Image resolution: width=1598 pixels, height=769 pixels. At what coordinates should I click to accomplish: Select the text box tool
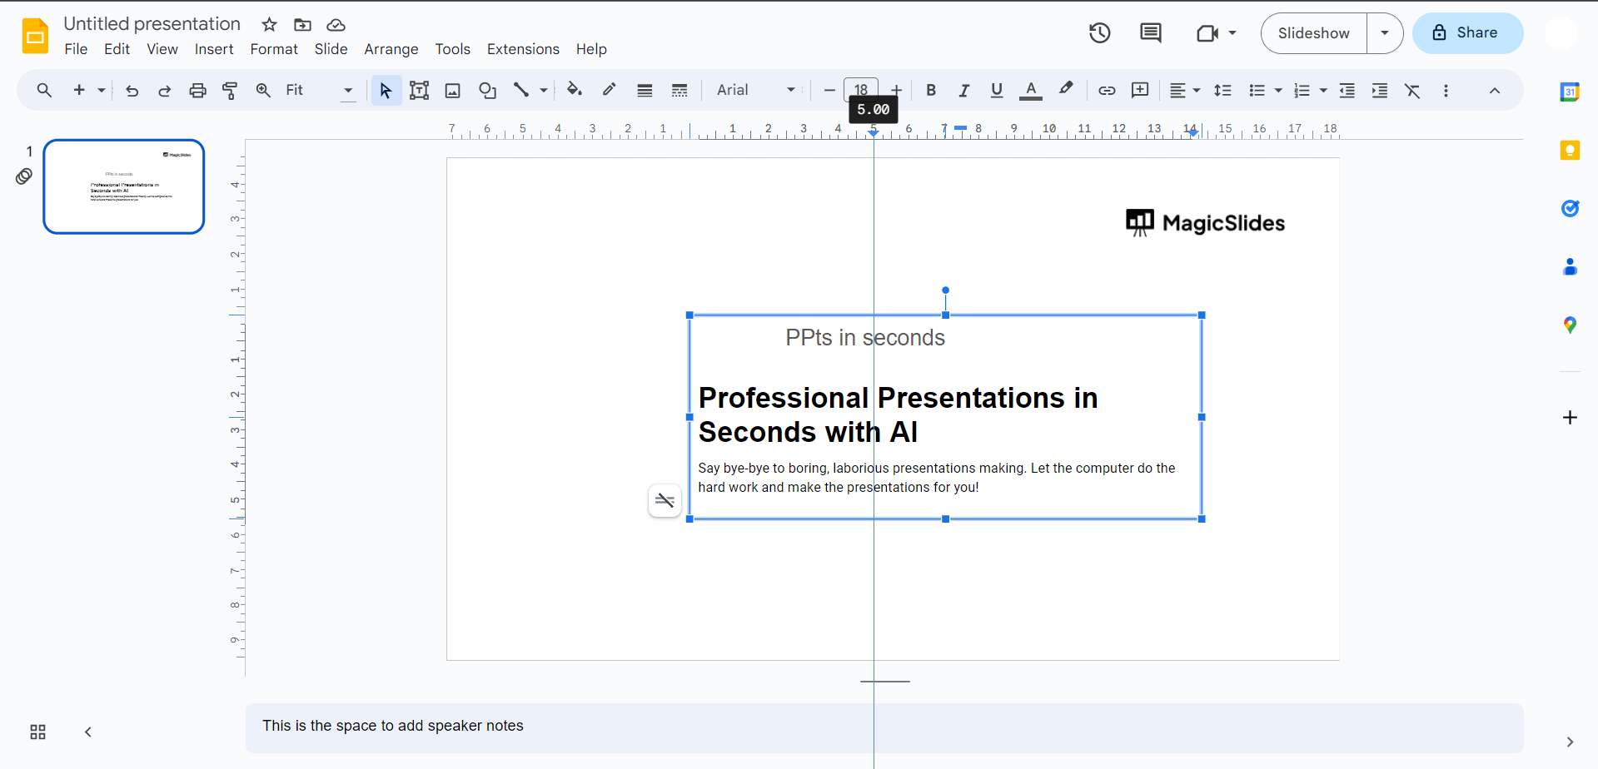419,91
